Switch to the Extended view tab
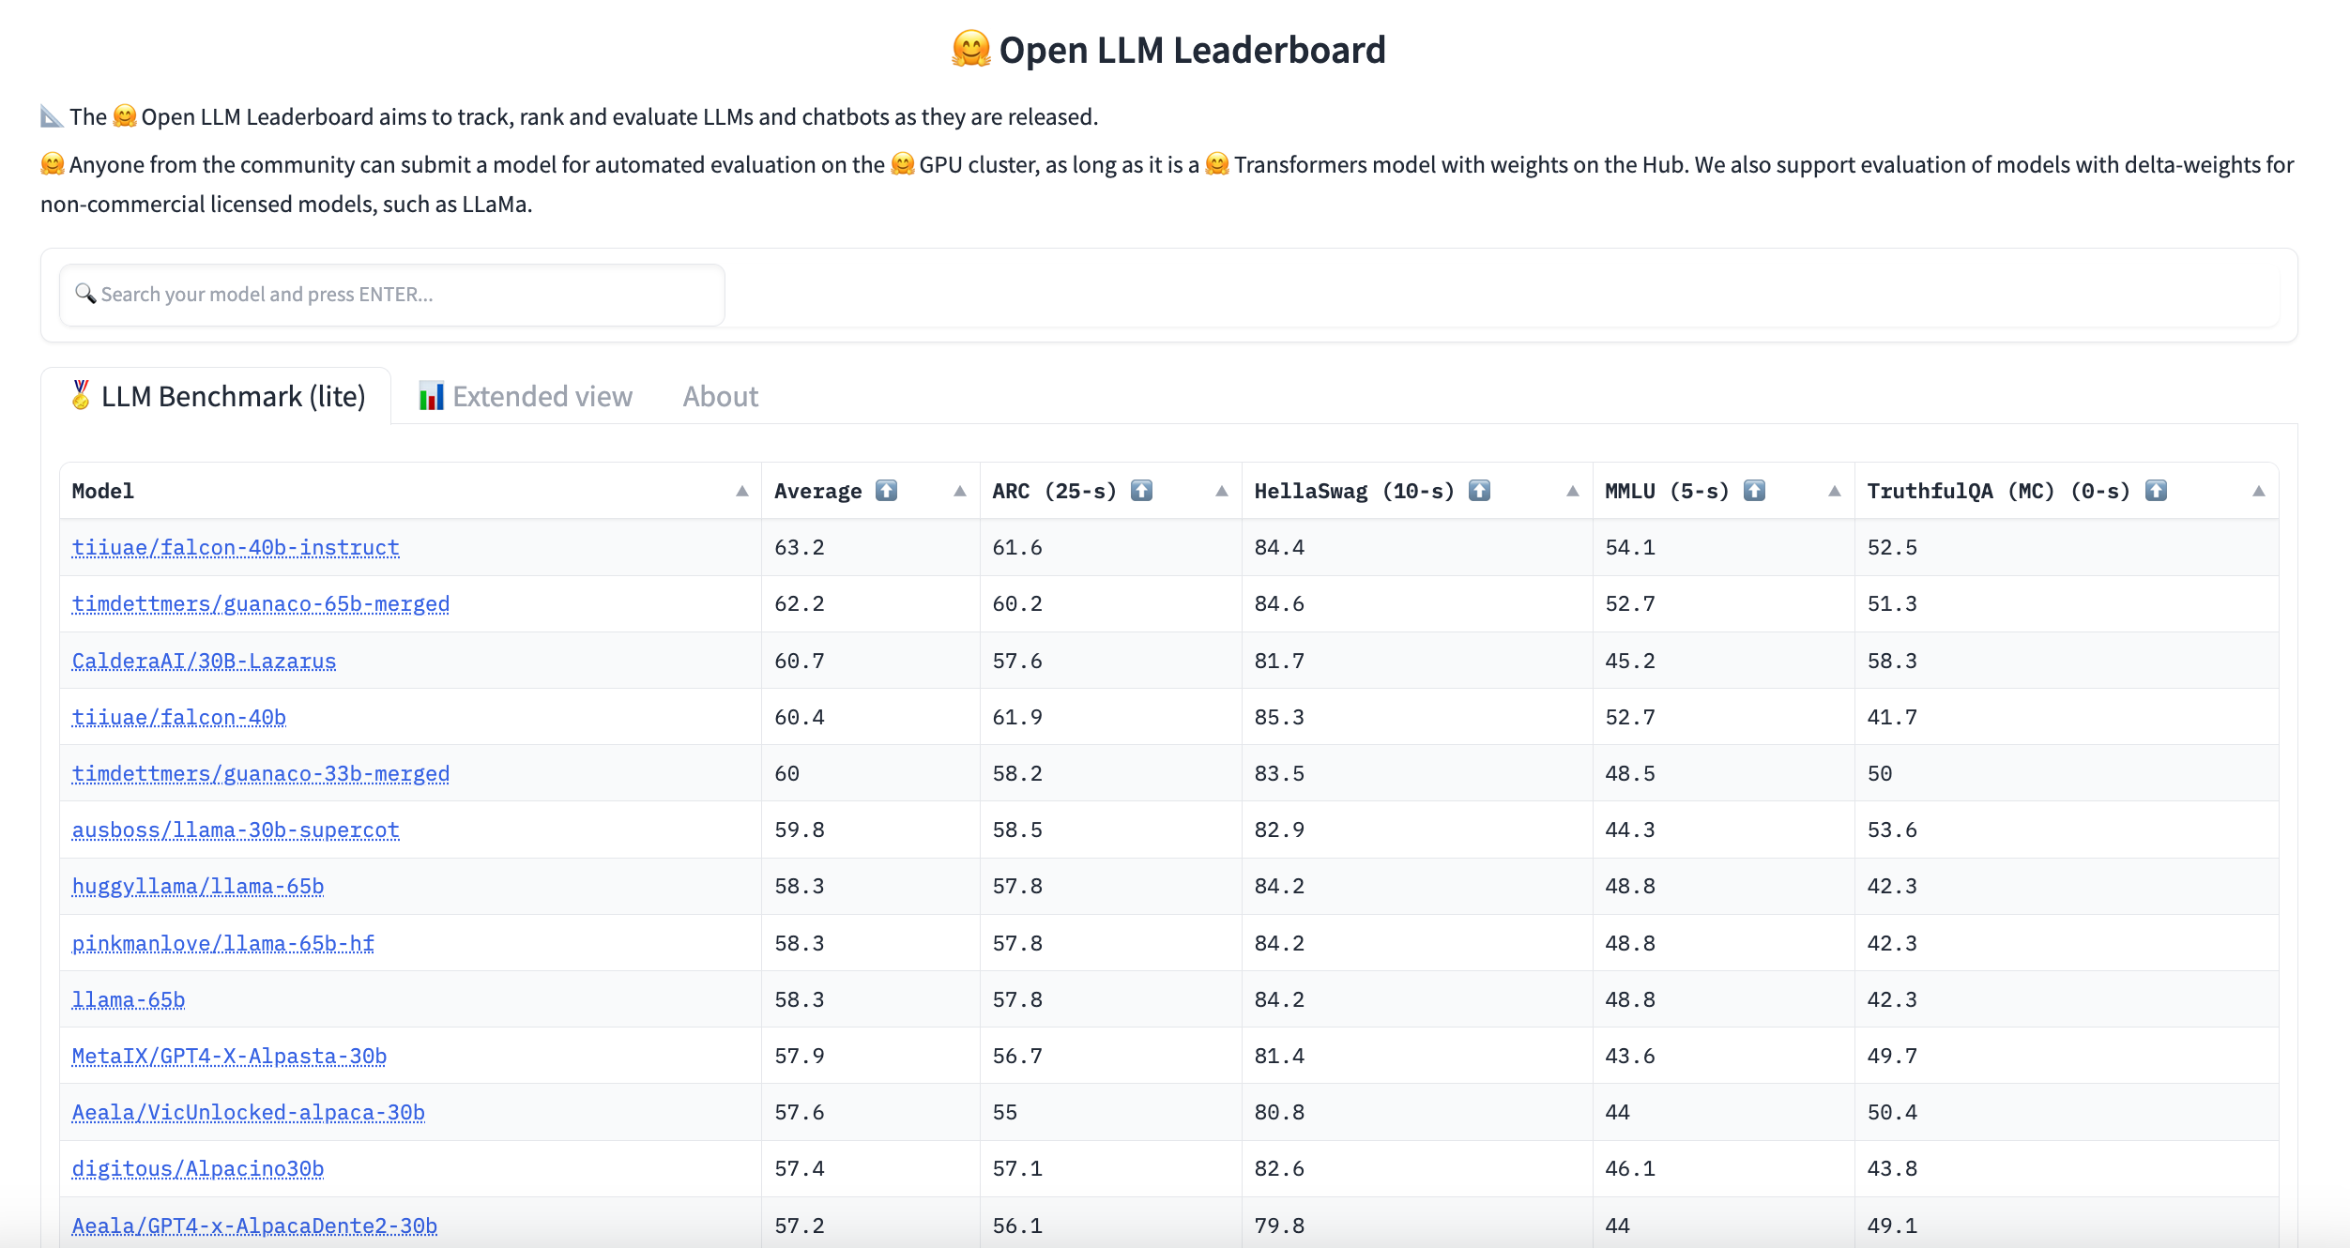Viewport: 2350px width, 1248px height. pos(542,396)
